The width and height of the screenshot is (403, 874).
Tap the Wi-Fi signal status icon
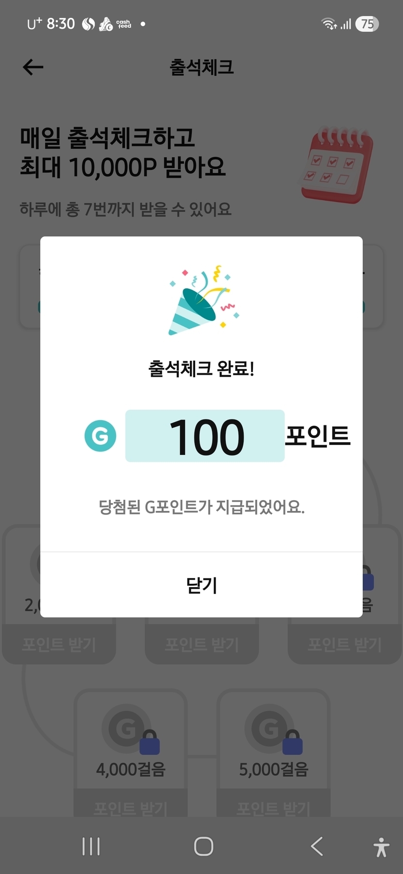point(329,24)
